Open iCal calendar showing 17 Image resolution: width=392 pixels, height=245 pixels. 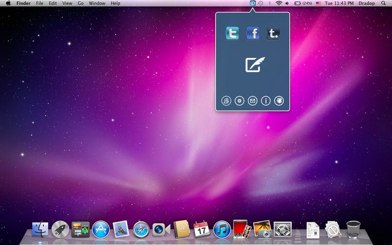202,229
